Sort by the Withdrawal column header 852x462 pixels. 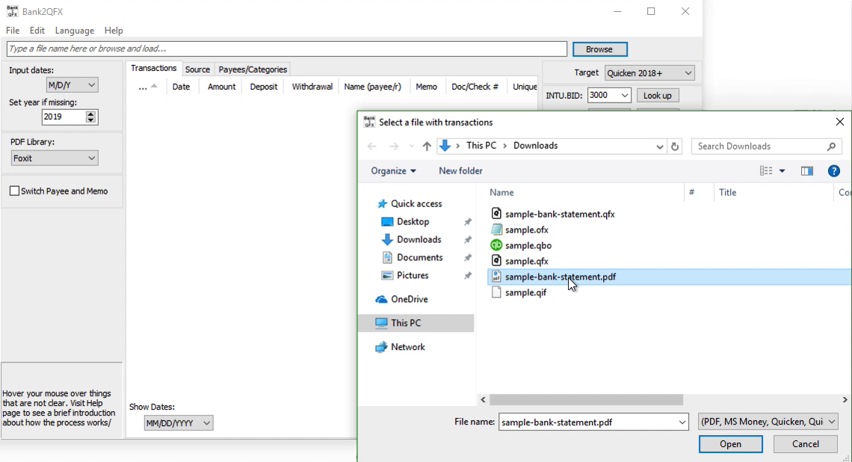[312, 87]
